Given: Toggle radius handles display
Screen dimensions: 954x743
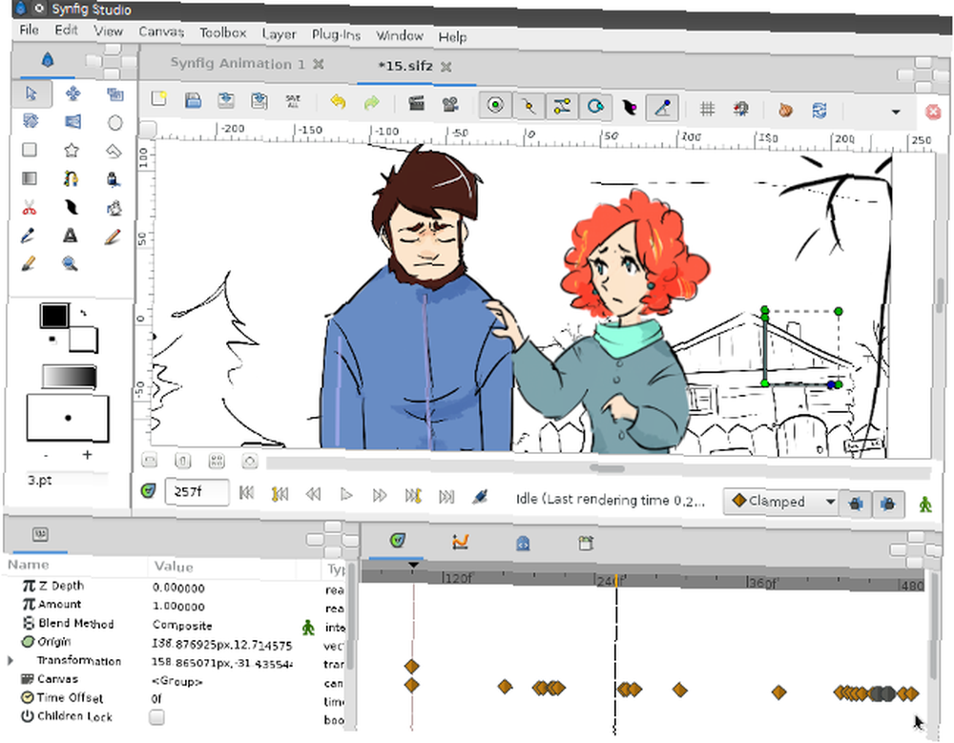Looking at the screenshot, I should click(595, 107).
